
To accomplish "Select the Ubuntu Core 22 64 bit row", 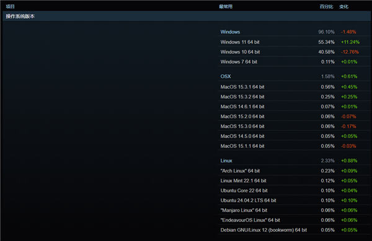I will (294, 191).
